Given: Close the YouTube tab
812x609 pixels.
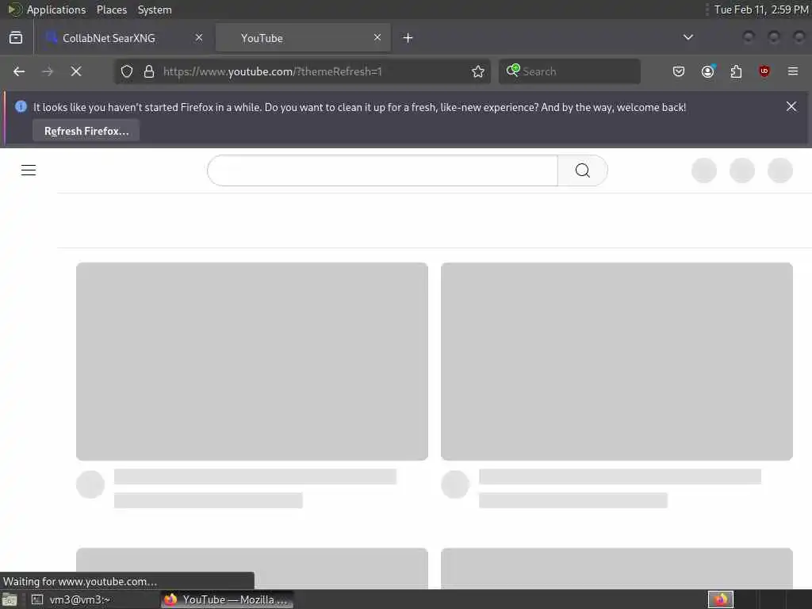Looking at the screenshot, I should click(377, 37).
